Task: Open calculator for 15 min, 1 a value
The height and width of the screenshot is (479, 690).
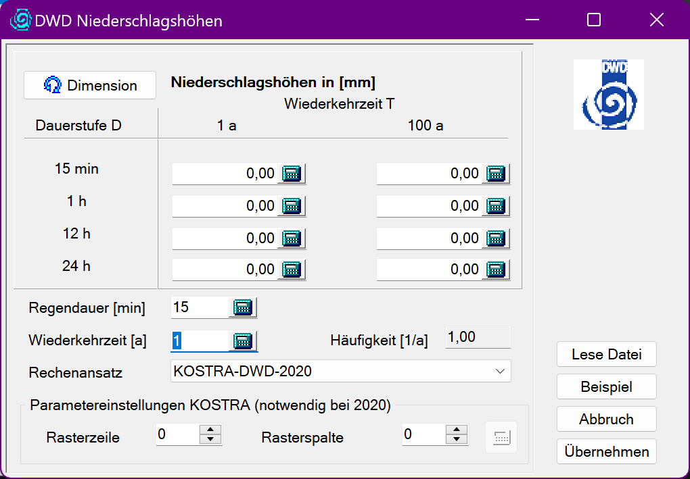Action: (292, 174)
